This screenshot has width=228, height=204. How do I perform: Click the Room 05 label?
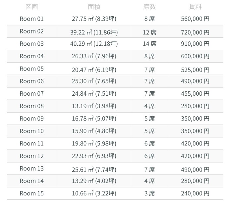(x=31, y=69)
